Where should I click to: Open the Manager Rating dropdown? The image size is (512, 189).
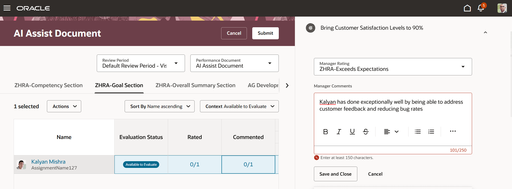click(393, 67)
